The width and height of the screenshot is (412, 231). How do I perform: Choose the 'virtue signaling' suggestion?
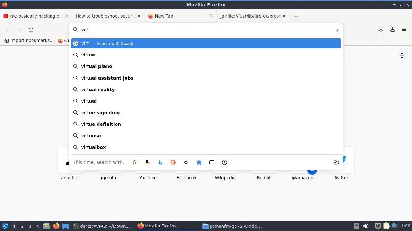(206, 113)
